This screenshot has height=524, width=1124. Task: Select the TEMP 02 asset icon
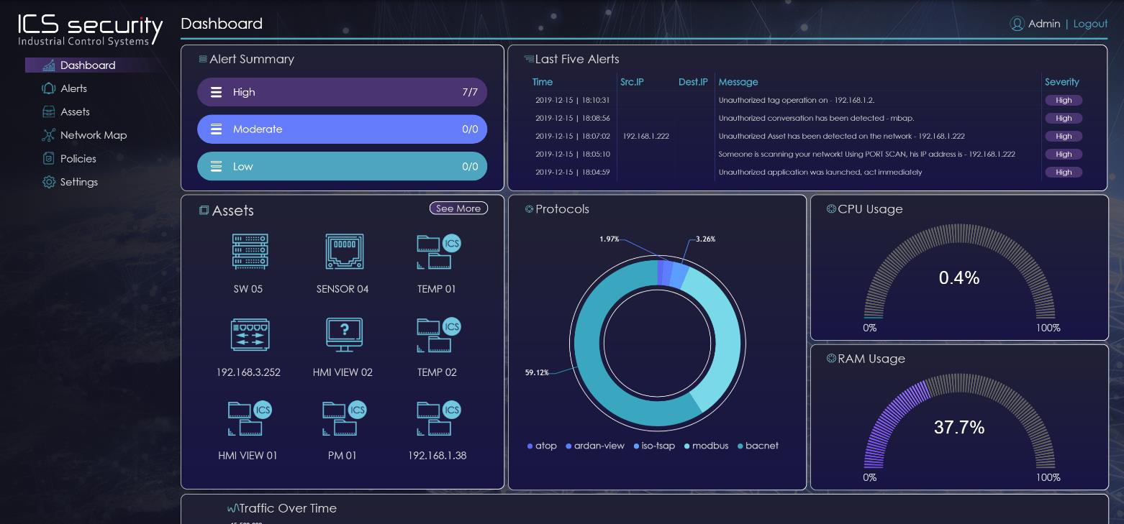pos(438,335)
